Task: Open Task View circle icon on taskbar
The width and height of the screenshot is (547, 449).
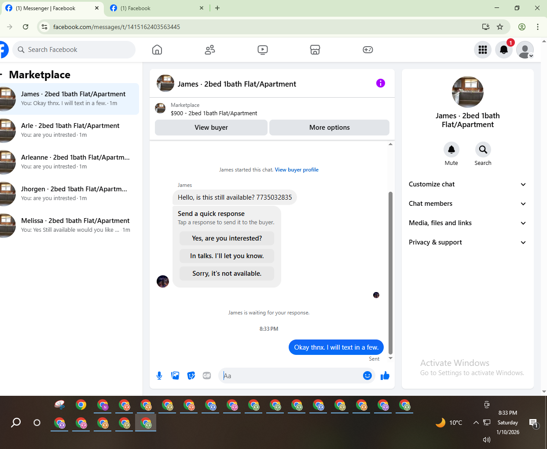Action: (37, 423)
